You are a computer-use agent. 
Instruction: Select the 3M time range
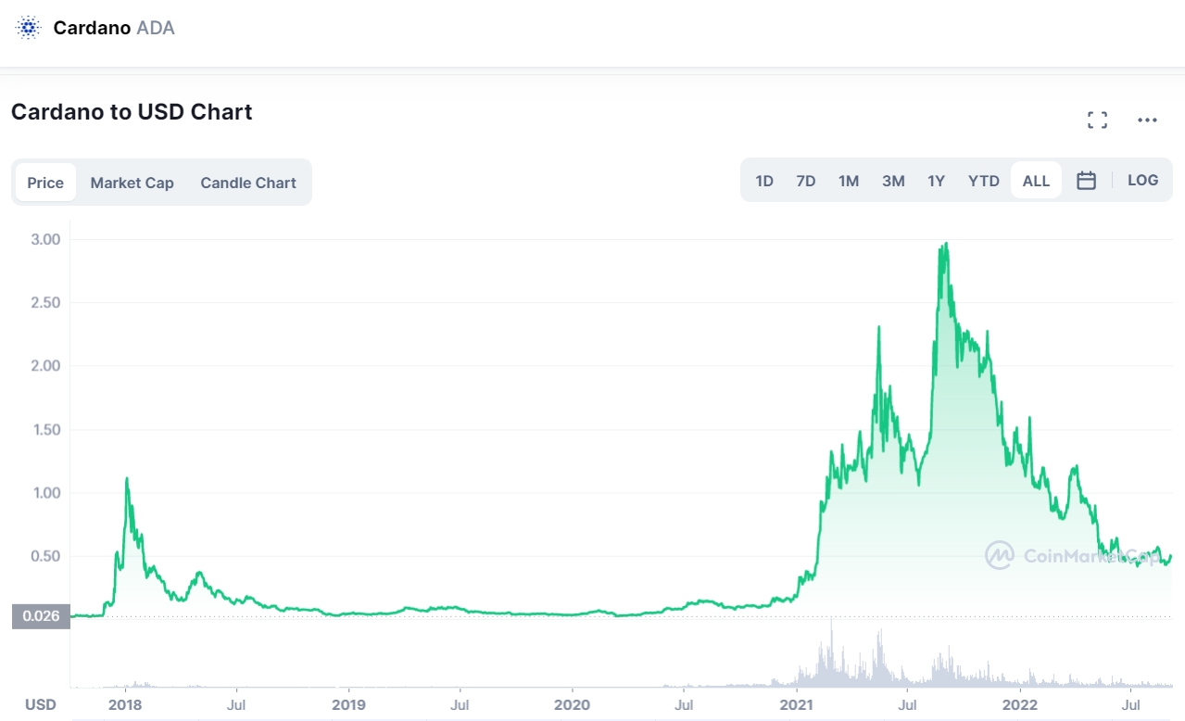tap(893, 181)
